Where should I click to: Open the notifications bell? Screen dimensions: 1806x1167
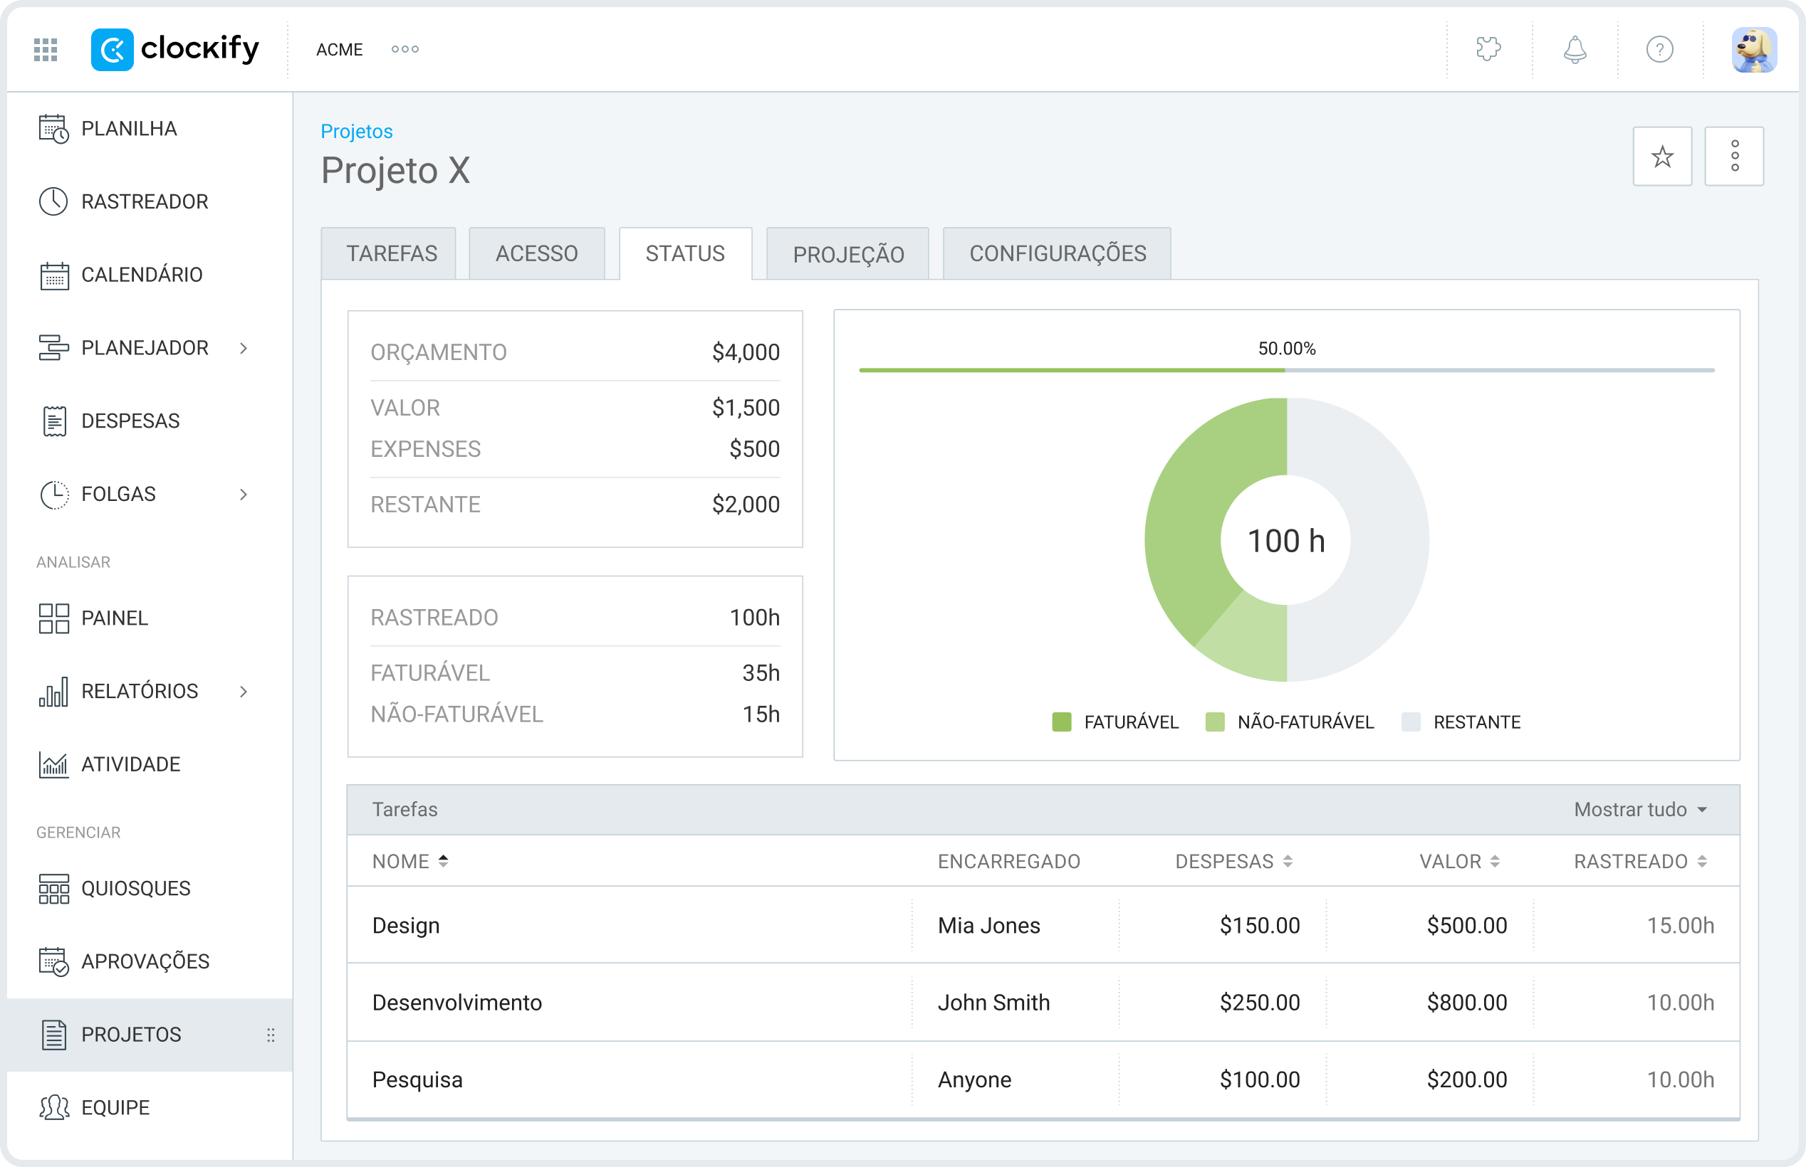pos(1574,49)
